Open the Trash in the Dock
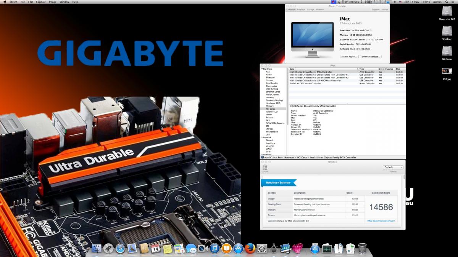This screenshot has height=257, width=458. click(362, 249)
